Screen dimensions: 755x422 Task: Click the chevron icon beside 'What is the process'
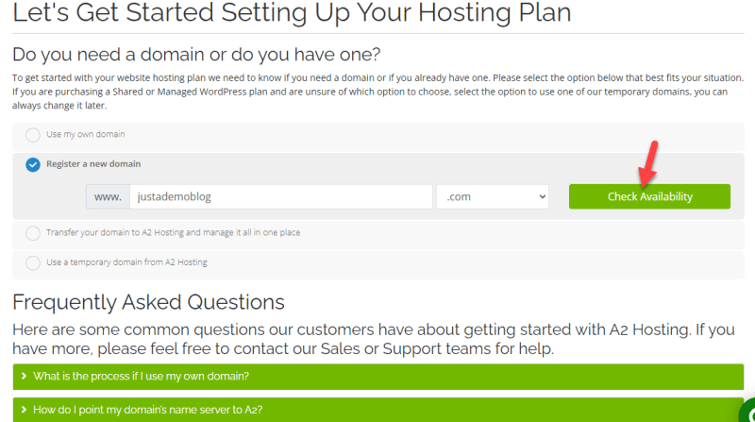[24, 377]
